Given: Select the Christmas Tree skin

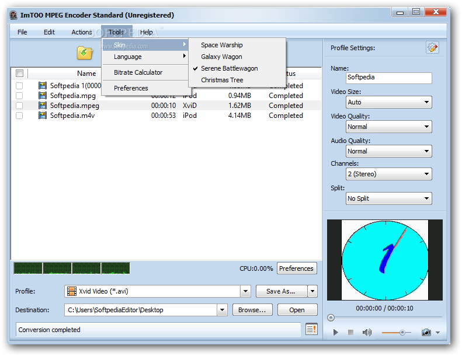Looking at the screenshot, I should pos(237,80).
